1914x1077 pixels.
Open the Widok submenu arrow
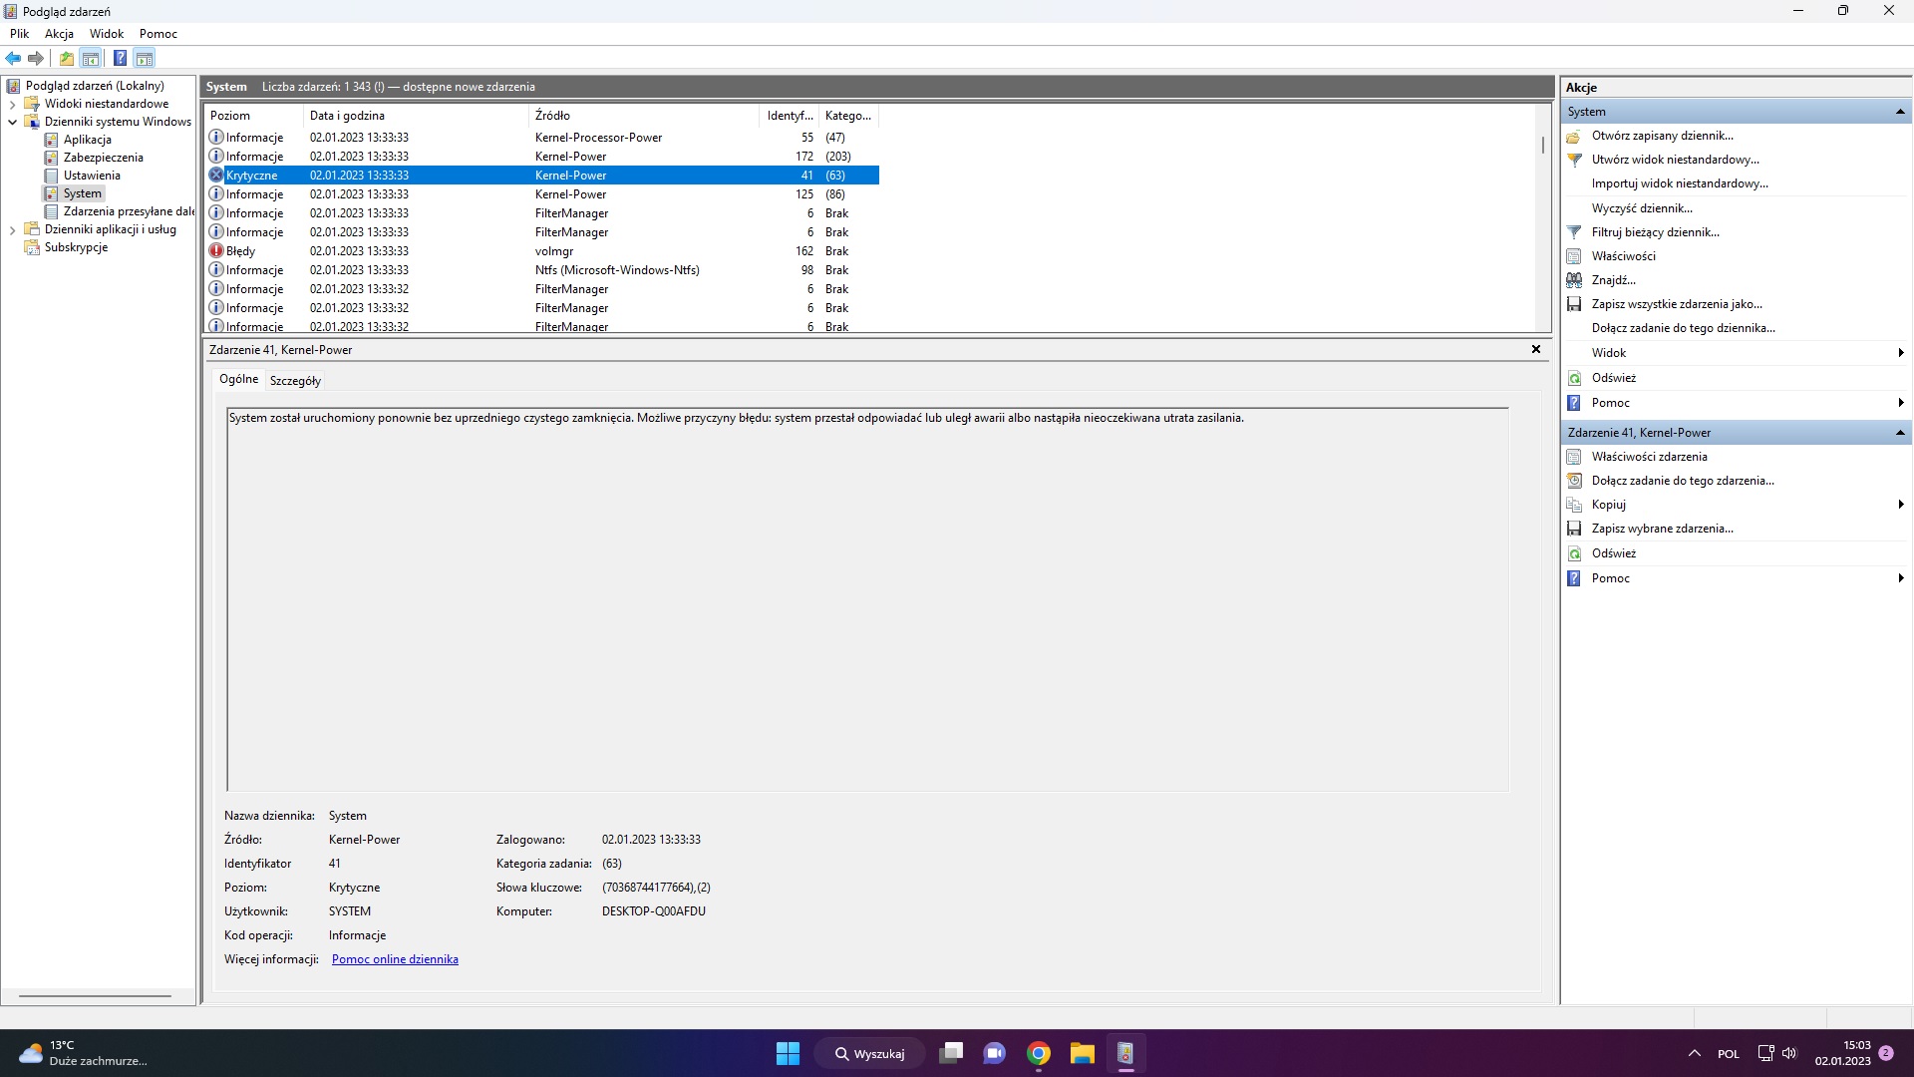1902,352
